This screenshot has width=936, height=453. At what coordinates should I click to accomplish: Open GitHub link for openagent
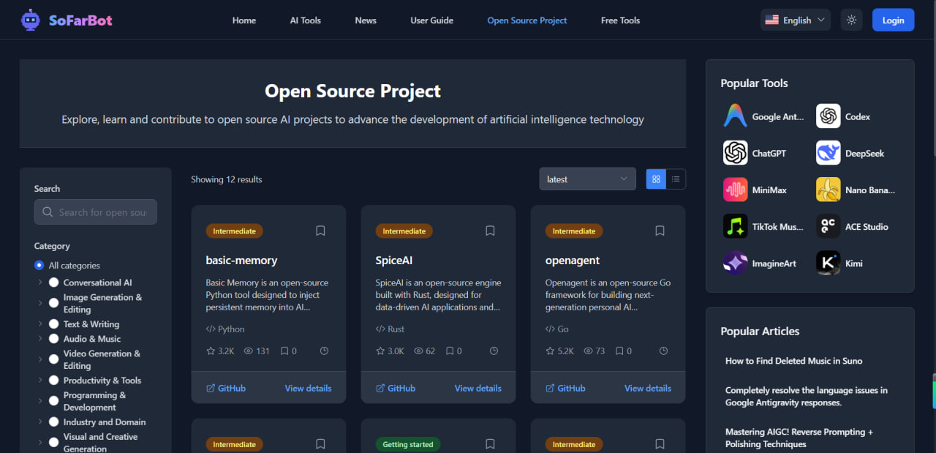[x=565, y=388]
